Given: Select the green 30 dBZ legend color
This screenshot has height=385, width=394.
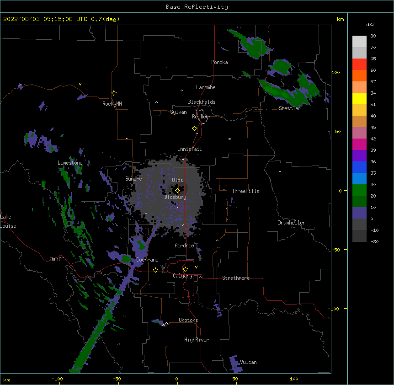Looking at the screenshot, I should click(x=359, y=190).
